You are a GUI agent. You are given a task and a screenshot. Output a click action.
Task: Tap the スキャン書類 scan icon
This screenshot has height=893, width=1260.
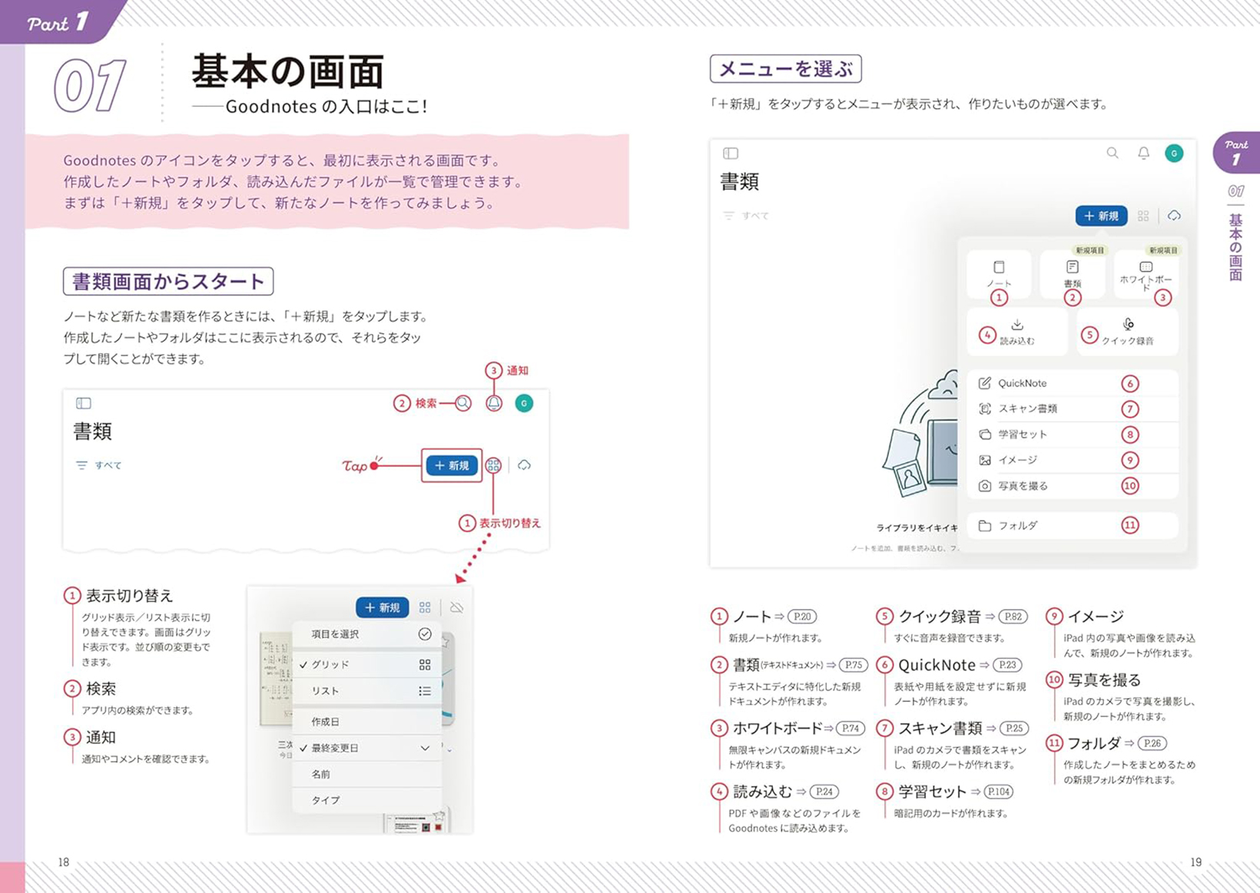(x=985, y=408)
